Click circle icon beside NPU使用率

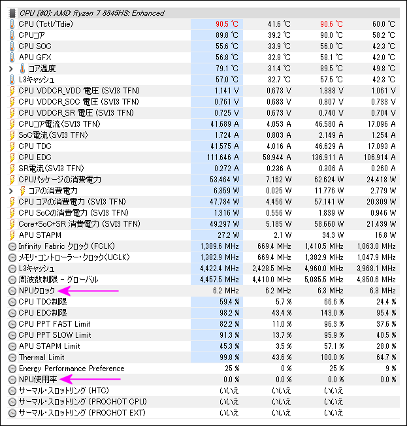click(x=12, y=380)
